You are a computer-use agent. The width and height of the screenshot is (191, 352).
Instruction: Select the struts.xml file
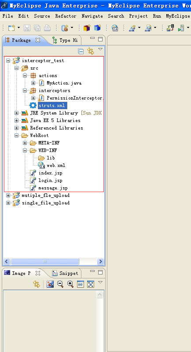[52, 105]
